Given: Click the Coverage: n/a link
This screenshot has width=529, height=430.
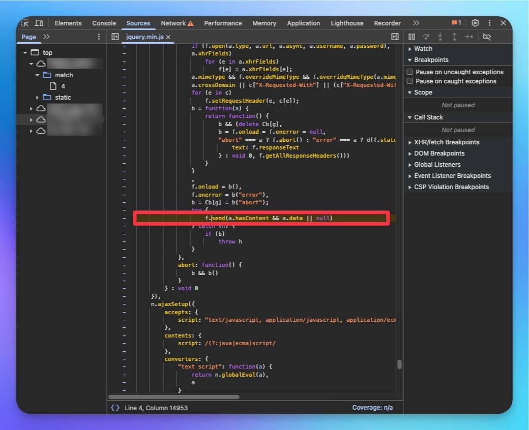Looking at the screenshot, I should tap(372, 408).
